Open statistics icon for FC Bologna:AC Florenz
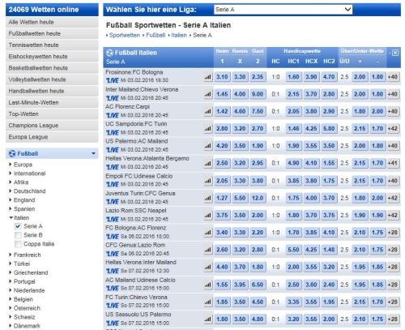The height and width of the screenshot is (330, 405). pyautogui.click(x=208, y=233)
